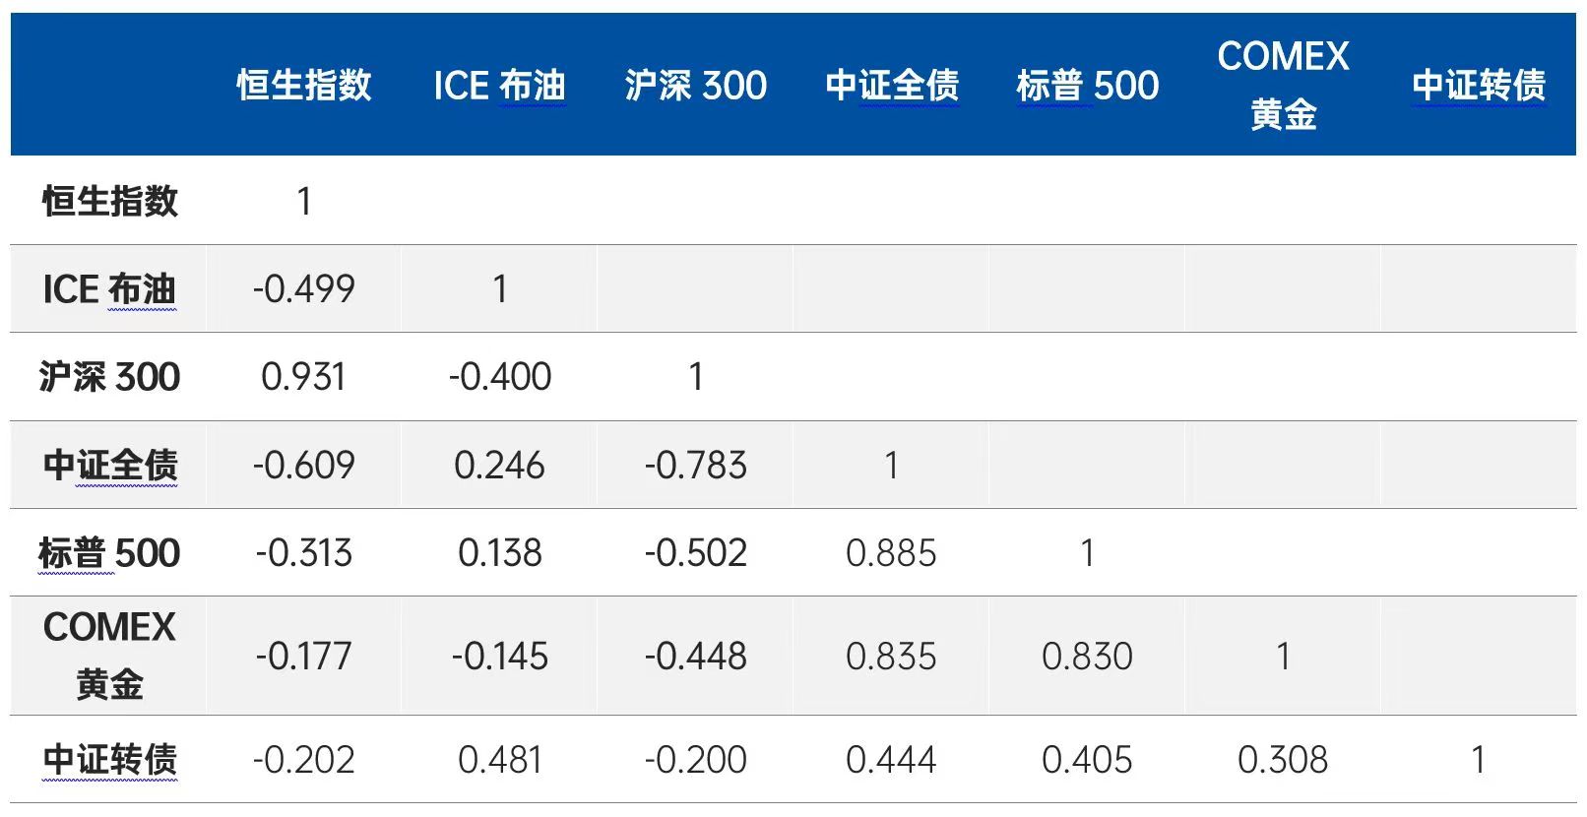Click the 标普 500 column header
1587x817 pixels.
pyautogui.click(x=1088, y=86)
